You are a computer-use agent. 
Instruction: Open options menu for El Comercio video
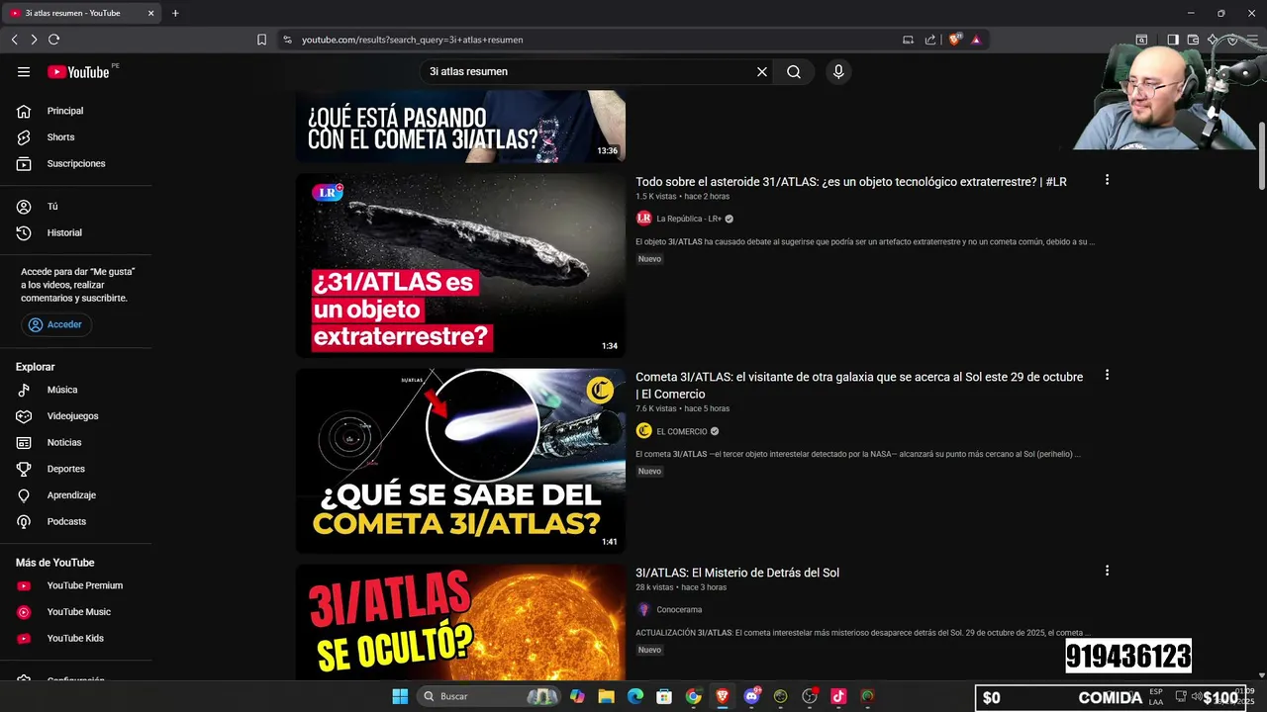coord(1107,375)
